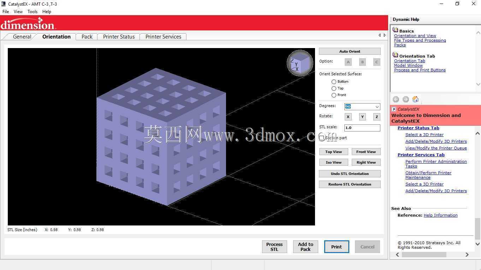Open the Model Window help link
Image resolution: width=481 pixels, height=270 pixels.
pos(408,65)
